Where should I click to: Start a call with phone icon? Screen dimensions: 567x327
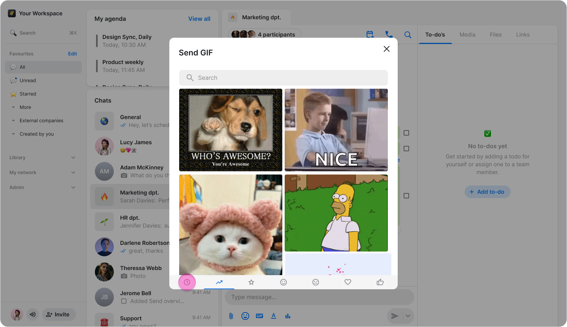click(x=389, y=35)
